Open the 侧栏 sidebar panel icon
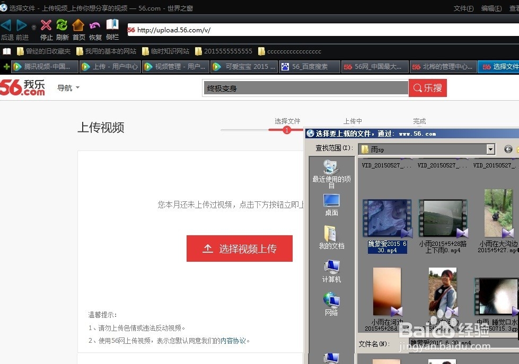This screenshot has height=364, width=519. click(x=112, y=24)
